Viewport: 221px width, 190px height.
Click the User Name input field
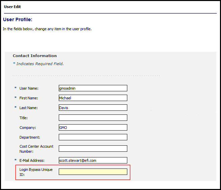93,88
